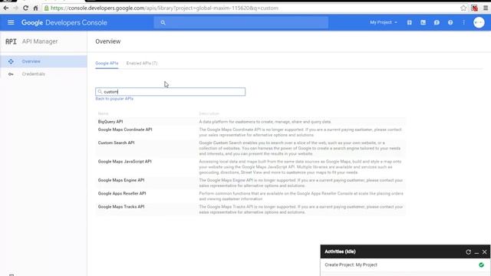Click the browser forward arrow
This screenshot has height=276, width=491.
point(15,8)
